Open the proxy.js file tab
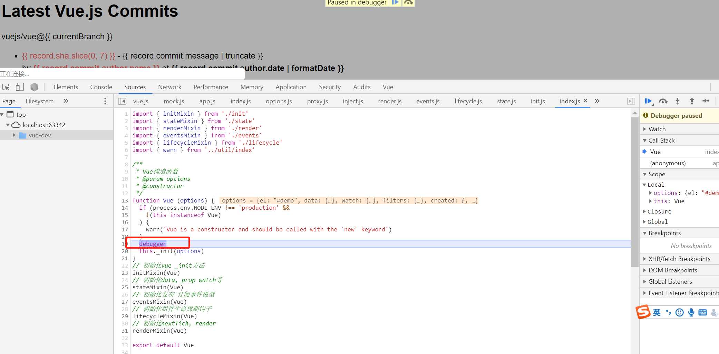Viewport: 719px width, 354px height. tap(317, 101)
